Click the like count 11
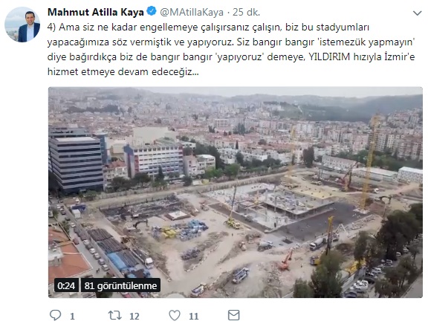The image size is (428, 327). (193, 316)
